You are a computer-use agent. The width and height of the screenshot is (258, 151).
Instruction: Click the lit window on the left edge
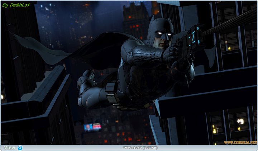coord(2,97)
